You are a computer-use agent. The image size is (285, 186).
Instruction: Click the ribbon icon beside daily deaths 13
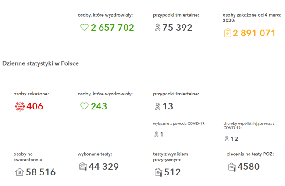(x=157, y=106)
